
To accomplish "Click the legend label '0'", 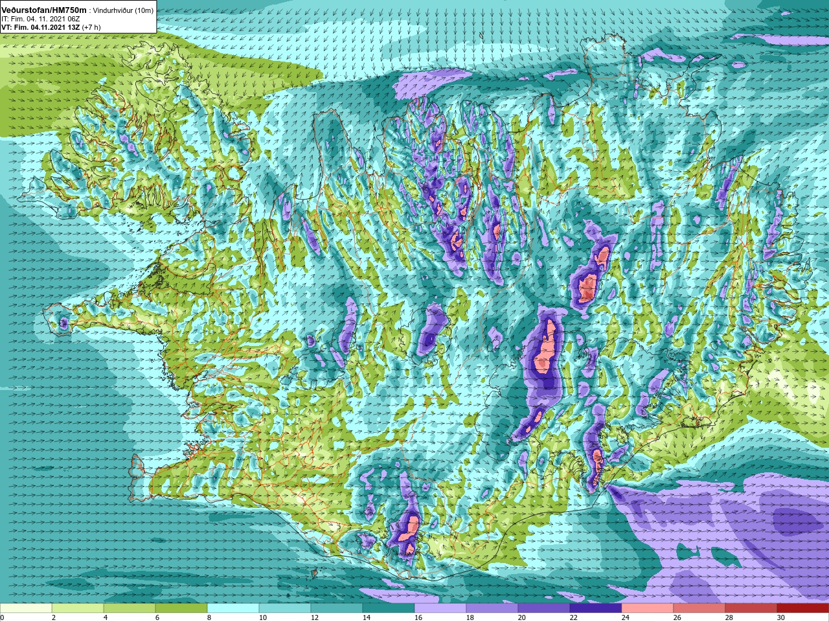I will pos(3,617).
